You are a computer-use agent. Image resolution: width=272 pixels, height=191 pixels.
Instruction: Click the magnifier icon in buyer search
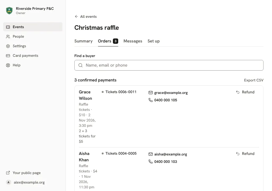[80, 65]
